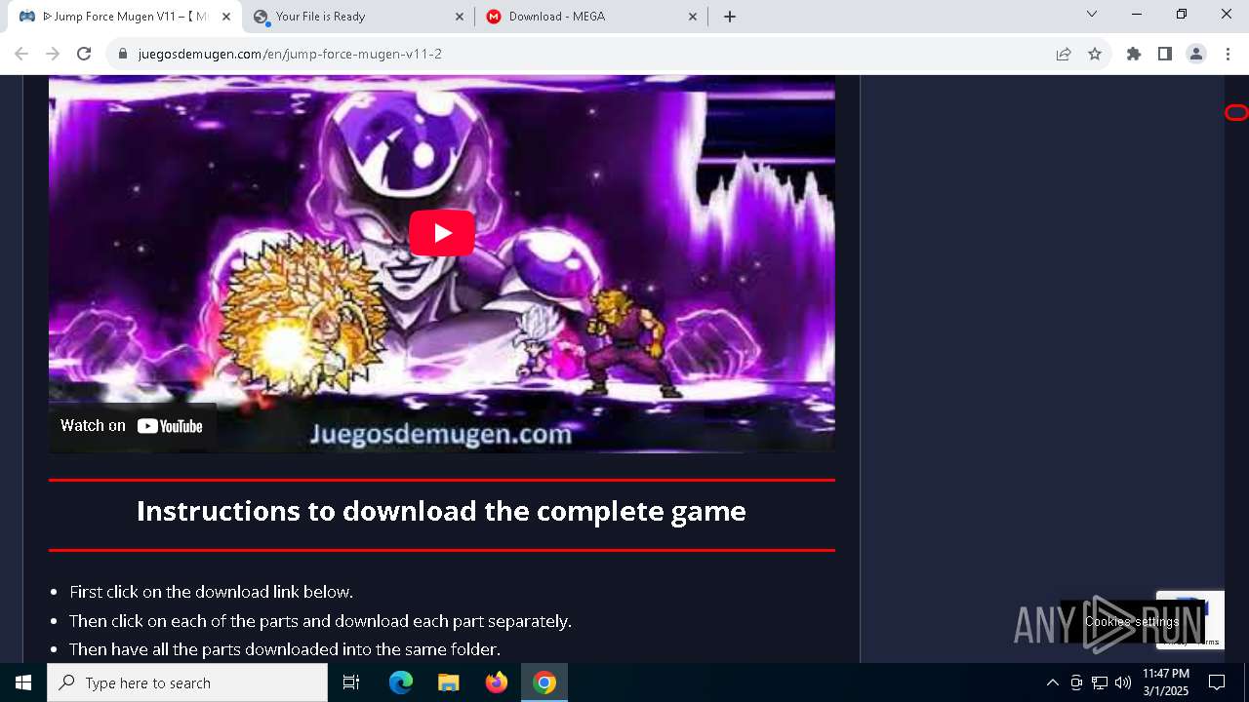
Task: Open File Explorer from taskbar
Action: pos(449,682)
